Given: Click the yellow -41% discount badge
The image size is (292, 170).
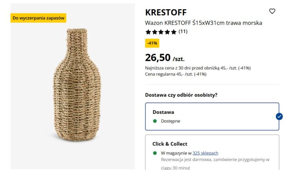Looking at the screenshot, I should tap(152, 43).
